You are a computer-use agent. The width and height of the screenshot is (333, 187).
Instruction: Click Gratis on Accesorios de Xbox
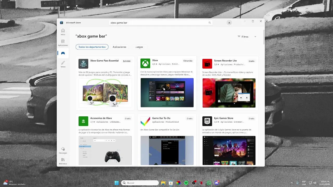coord(128,118)
